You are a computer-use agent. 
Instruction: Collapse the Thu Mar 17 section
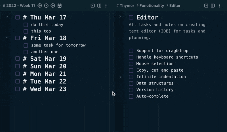click(x=7, y=17)
